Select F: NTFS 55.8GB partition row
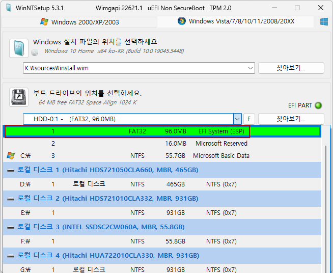Viewport: 333px width, 273px height. [162, 241]
